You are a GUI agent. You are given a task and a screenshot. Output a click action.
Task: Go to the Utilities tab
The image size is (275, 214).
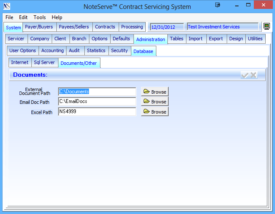coord(255,39)
